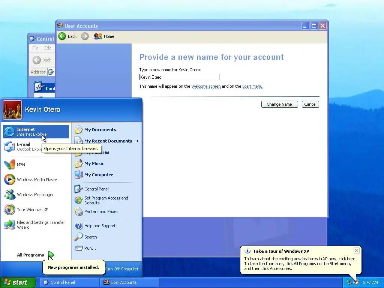Click the taskbar clock showing 6:47 AM
The width and height of the screenshot is (384, 288).
(370, 283)
